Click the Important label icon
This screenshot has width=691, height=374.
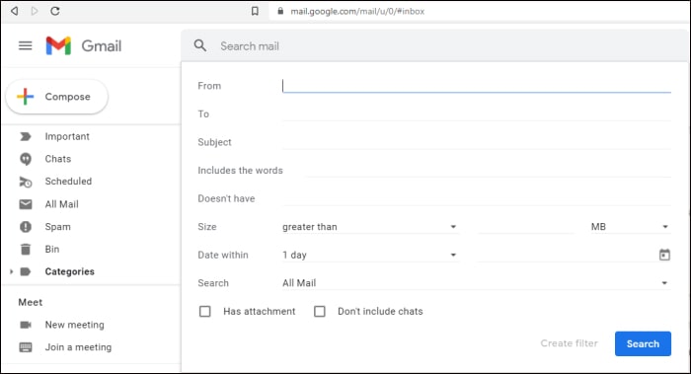pyautogui.click(x=26, y=136)
